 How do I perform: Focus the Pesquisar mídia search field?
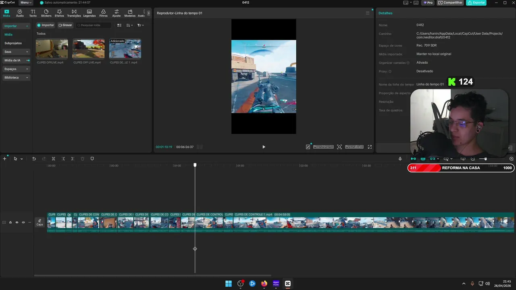tap(94, 25)
